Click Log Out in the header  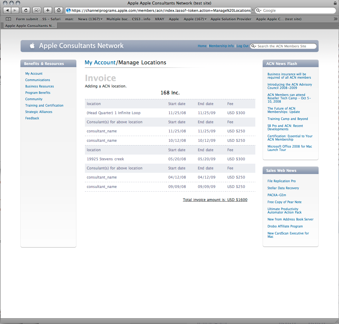tap(242, 46)
